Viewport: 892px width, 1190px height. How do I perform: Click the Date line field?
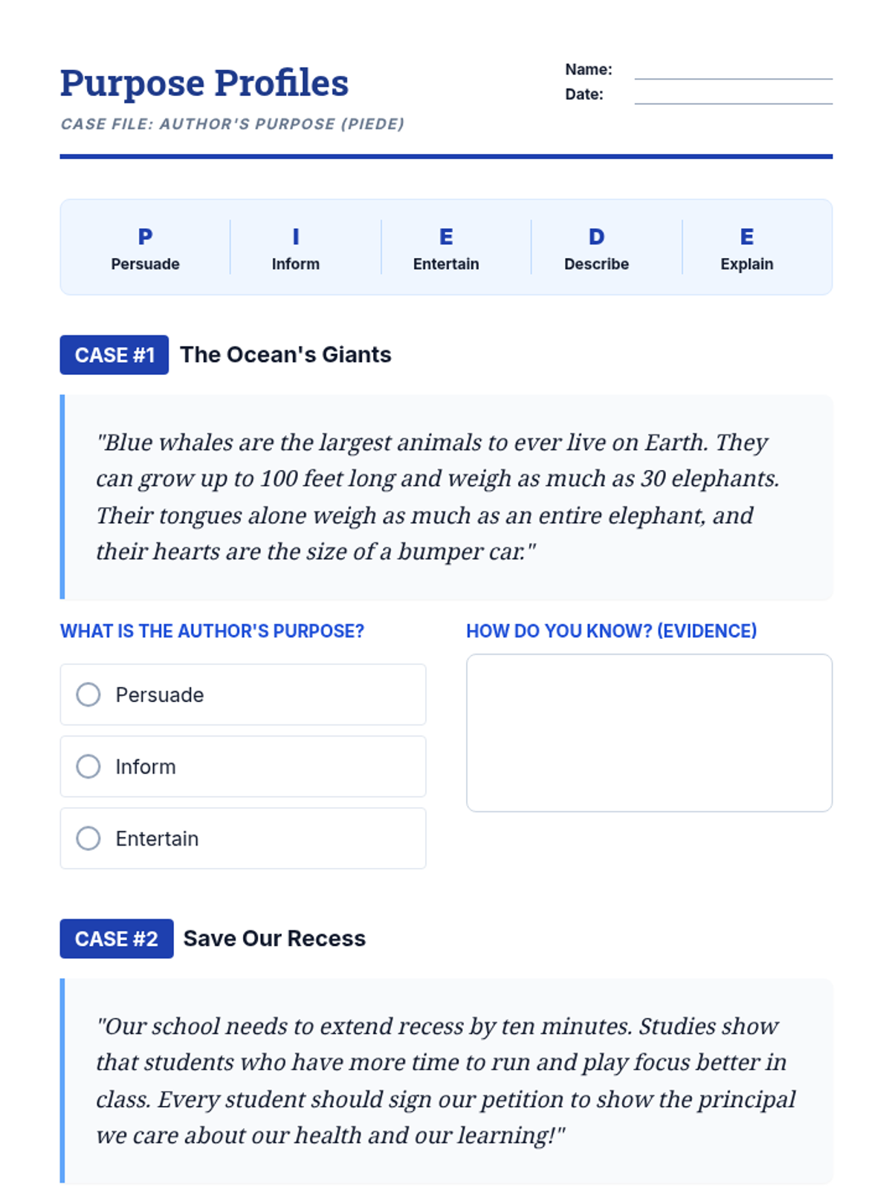tap(733, 94)
